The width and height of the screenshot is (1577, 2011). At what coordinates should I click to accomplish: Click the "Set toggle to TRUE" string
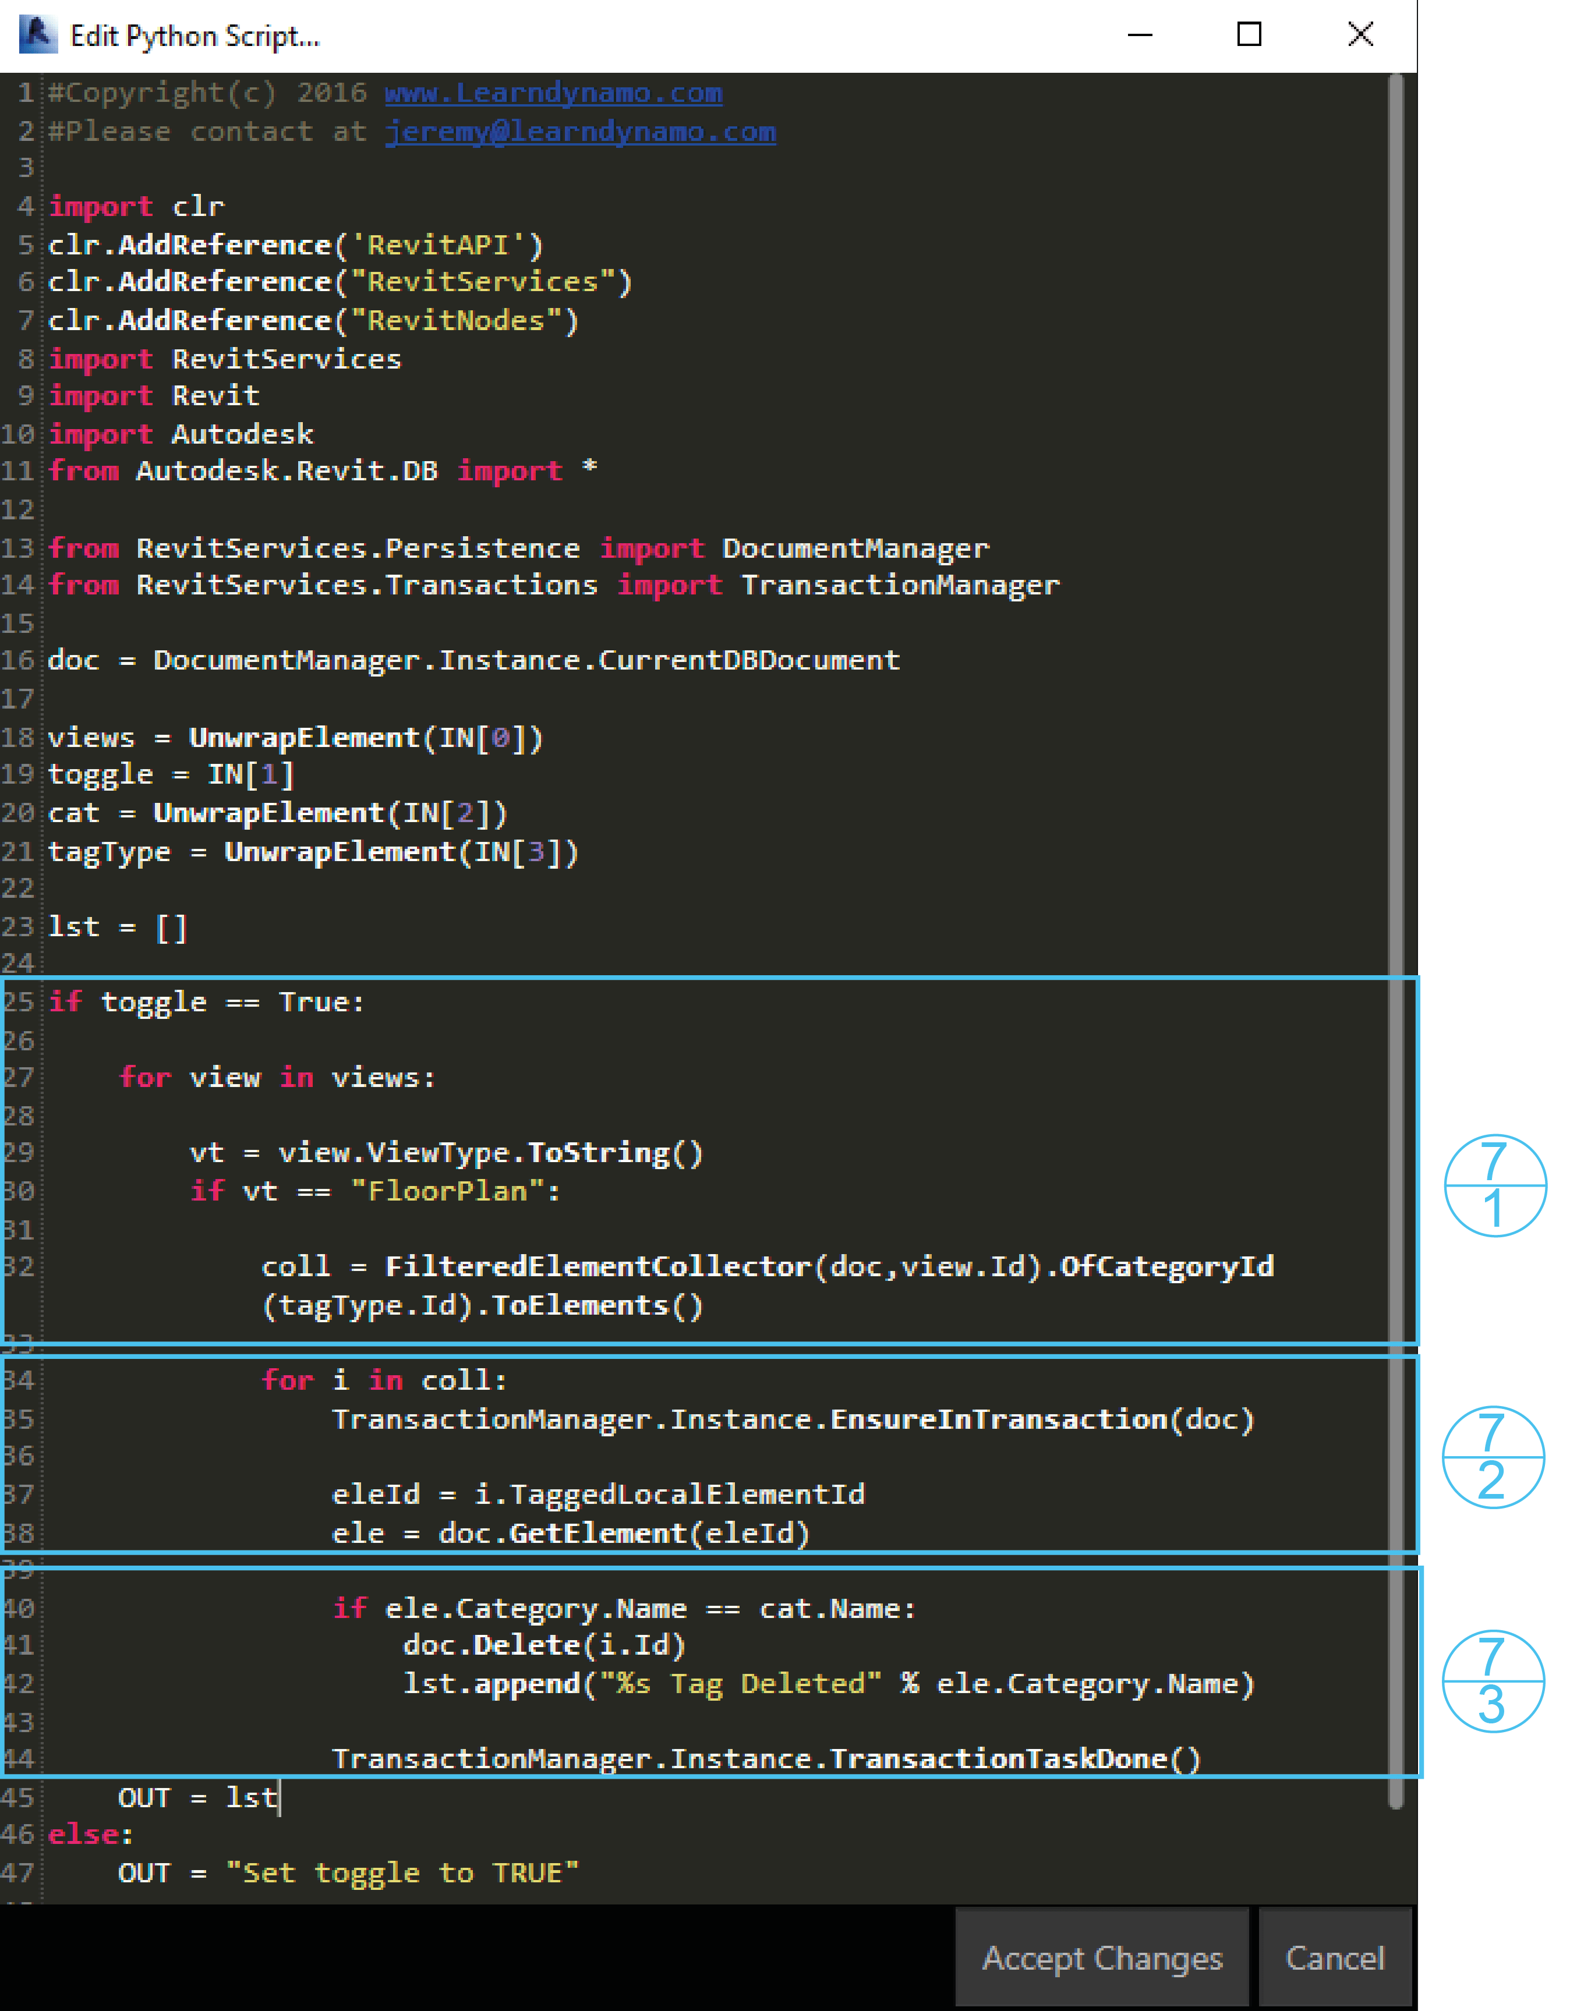[402, 1874]
